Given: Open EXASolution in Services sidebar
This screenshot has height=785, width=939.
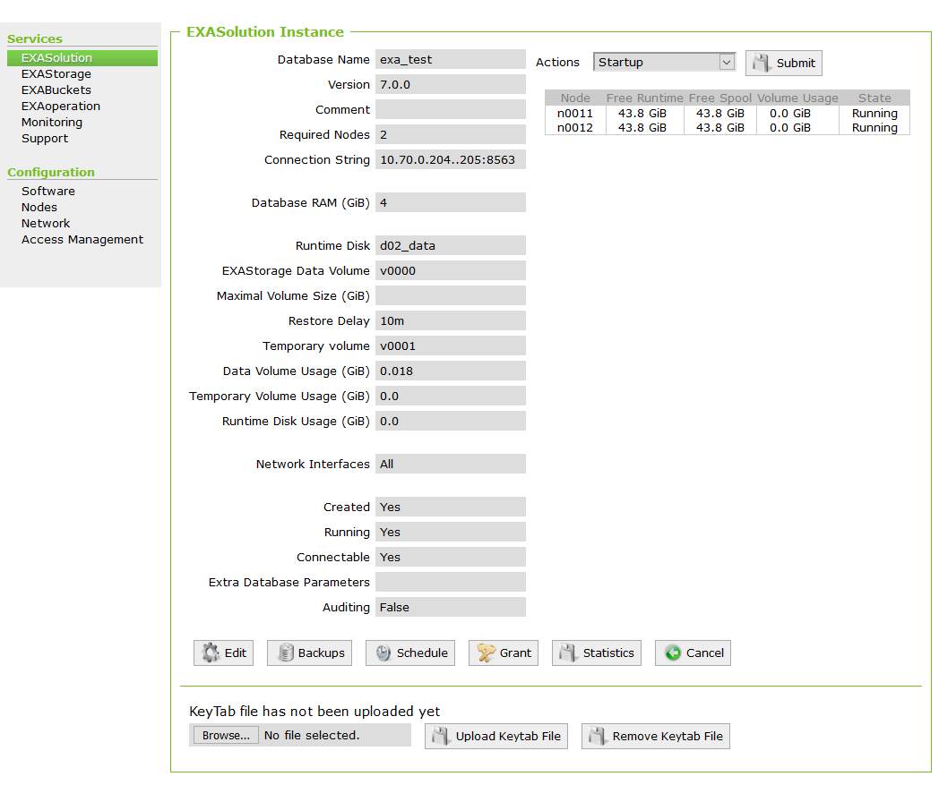Looking at the screenshot, I should pos(82,58).
